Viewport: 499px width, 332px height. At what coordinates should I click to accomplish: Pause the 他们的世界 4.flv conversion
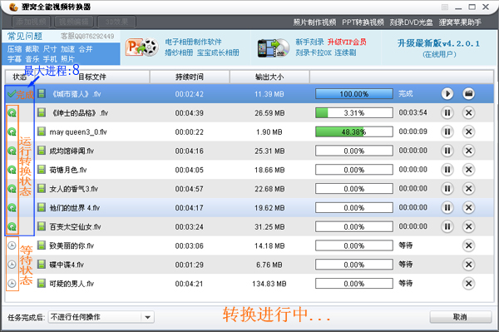447,207
